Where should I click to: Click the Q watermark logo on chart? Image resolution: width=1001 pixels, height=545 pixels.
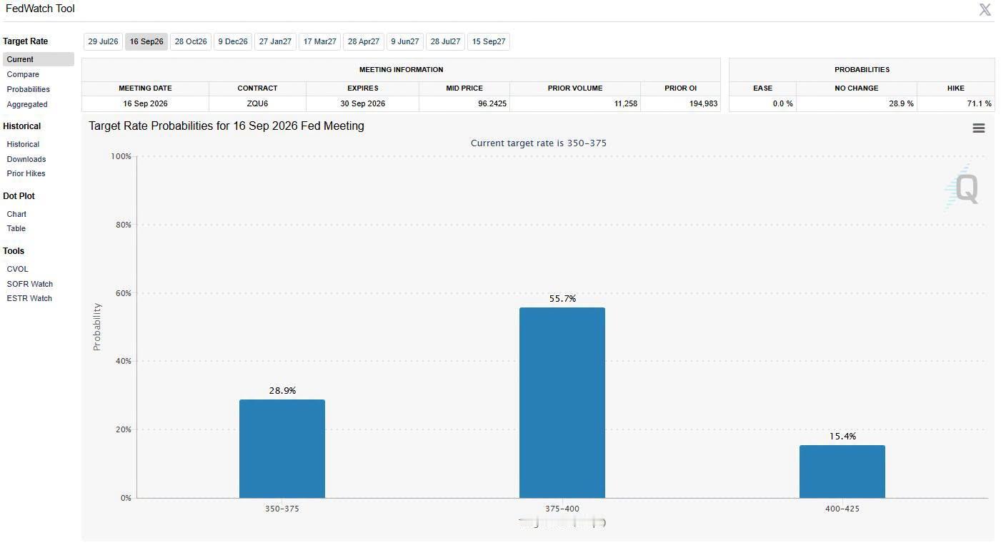pyautogui.click(x=962, y=188)
